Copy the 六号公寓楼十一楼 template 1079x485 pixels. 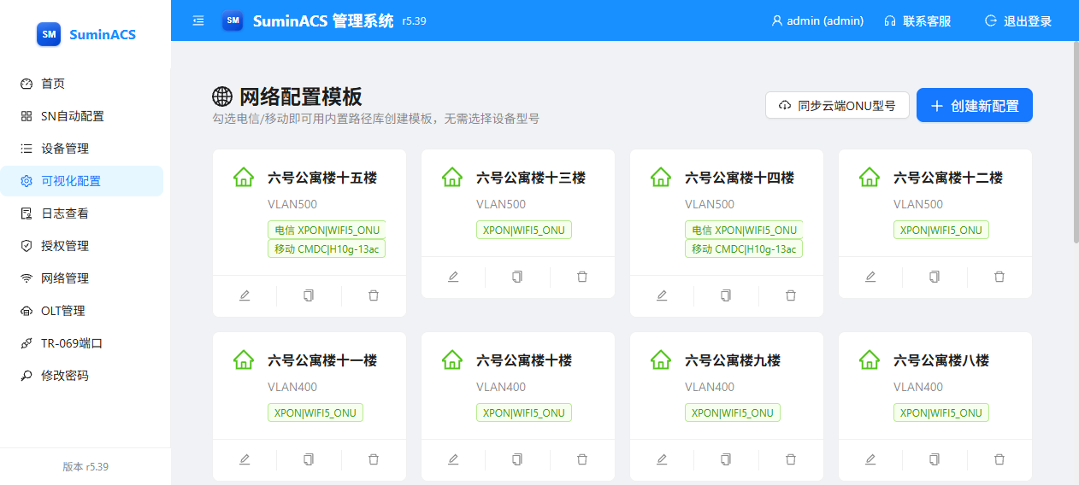[x=309, y=459]
